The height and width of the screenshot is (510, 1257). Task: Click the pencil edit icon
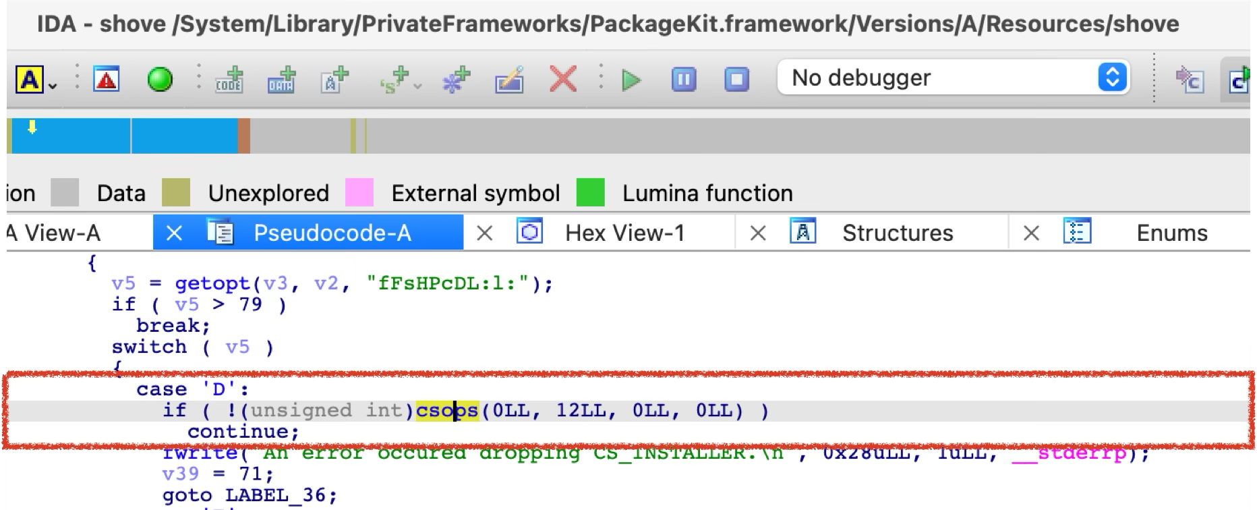pos(509,80)
